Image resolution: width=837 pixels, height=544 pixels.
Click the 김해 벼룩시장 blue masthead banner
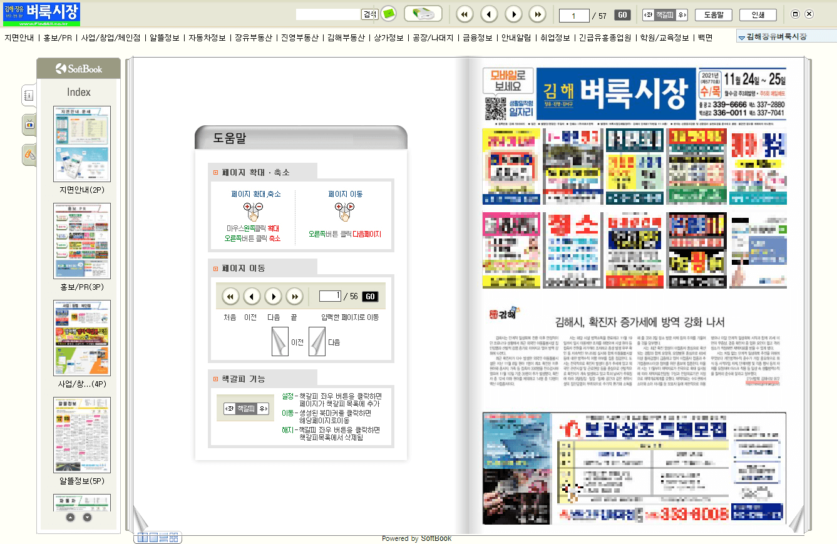(x=616, y=94)
